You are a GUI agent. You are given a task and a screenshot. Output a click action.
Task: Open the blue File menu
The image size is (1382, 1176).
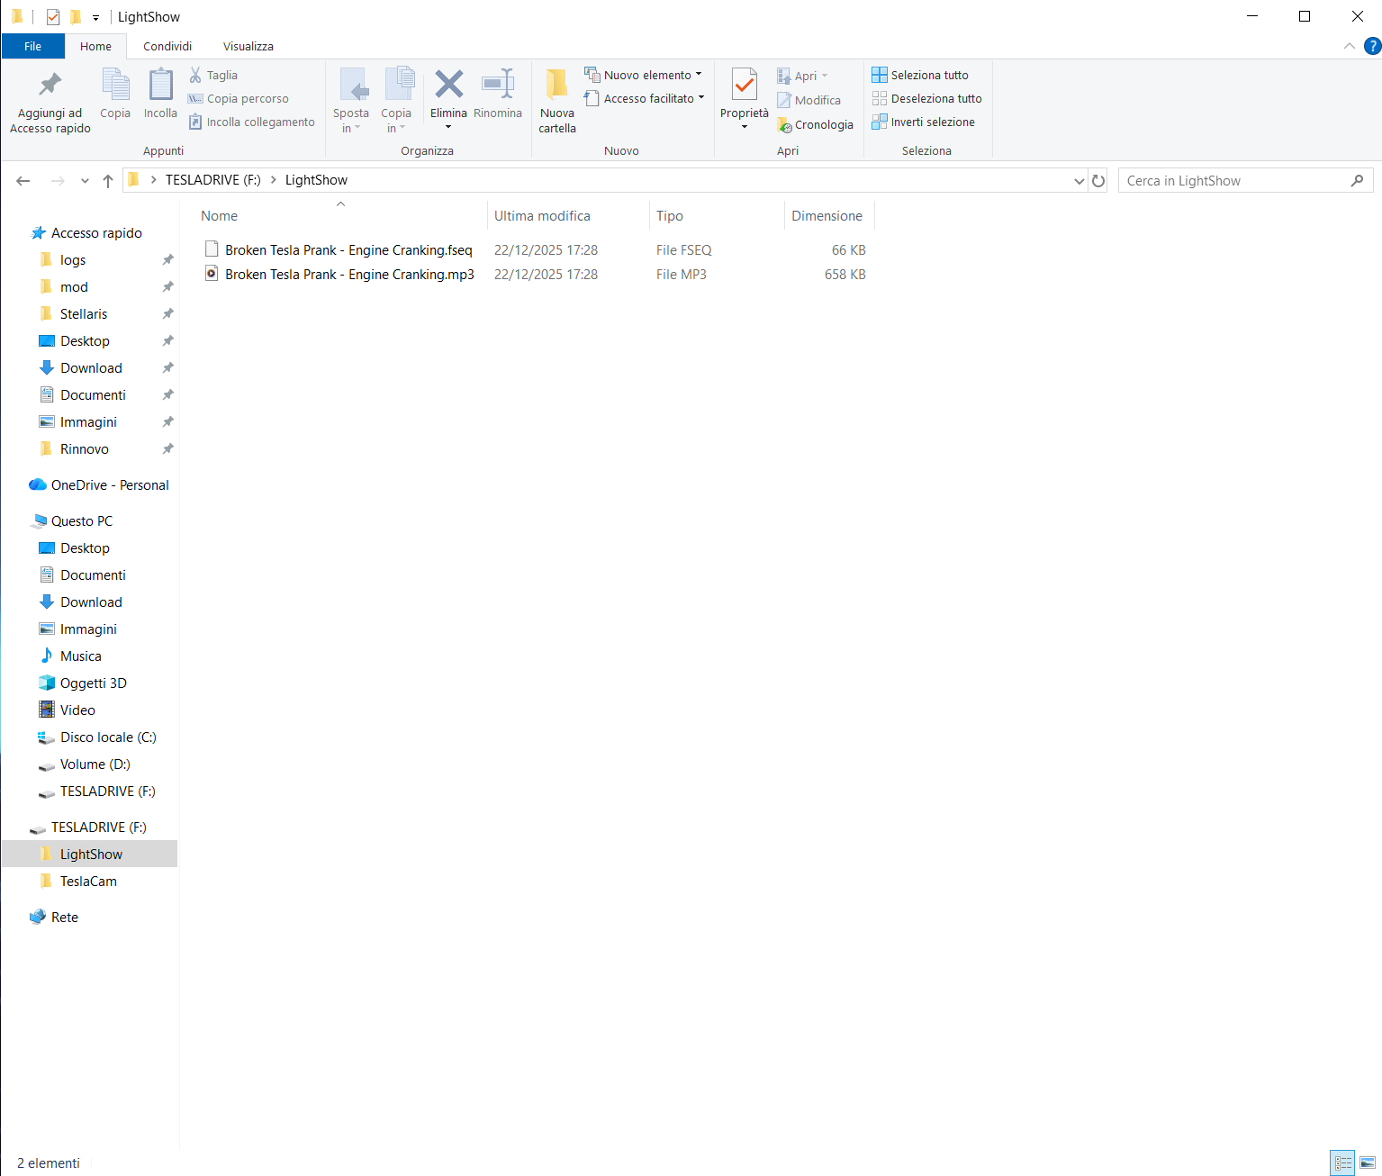click(32, 46)
